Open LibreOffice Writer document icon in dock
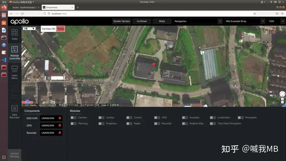 point(4,30)
